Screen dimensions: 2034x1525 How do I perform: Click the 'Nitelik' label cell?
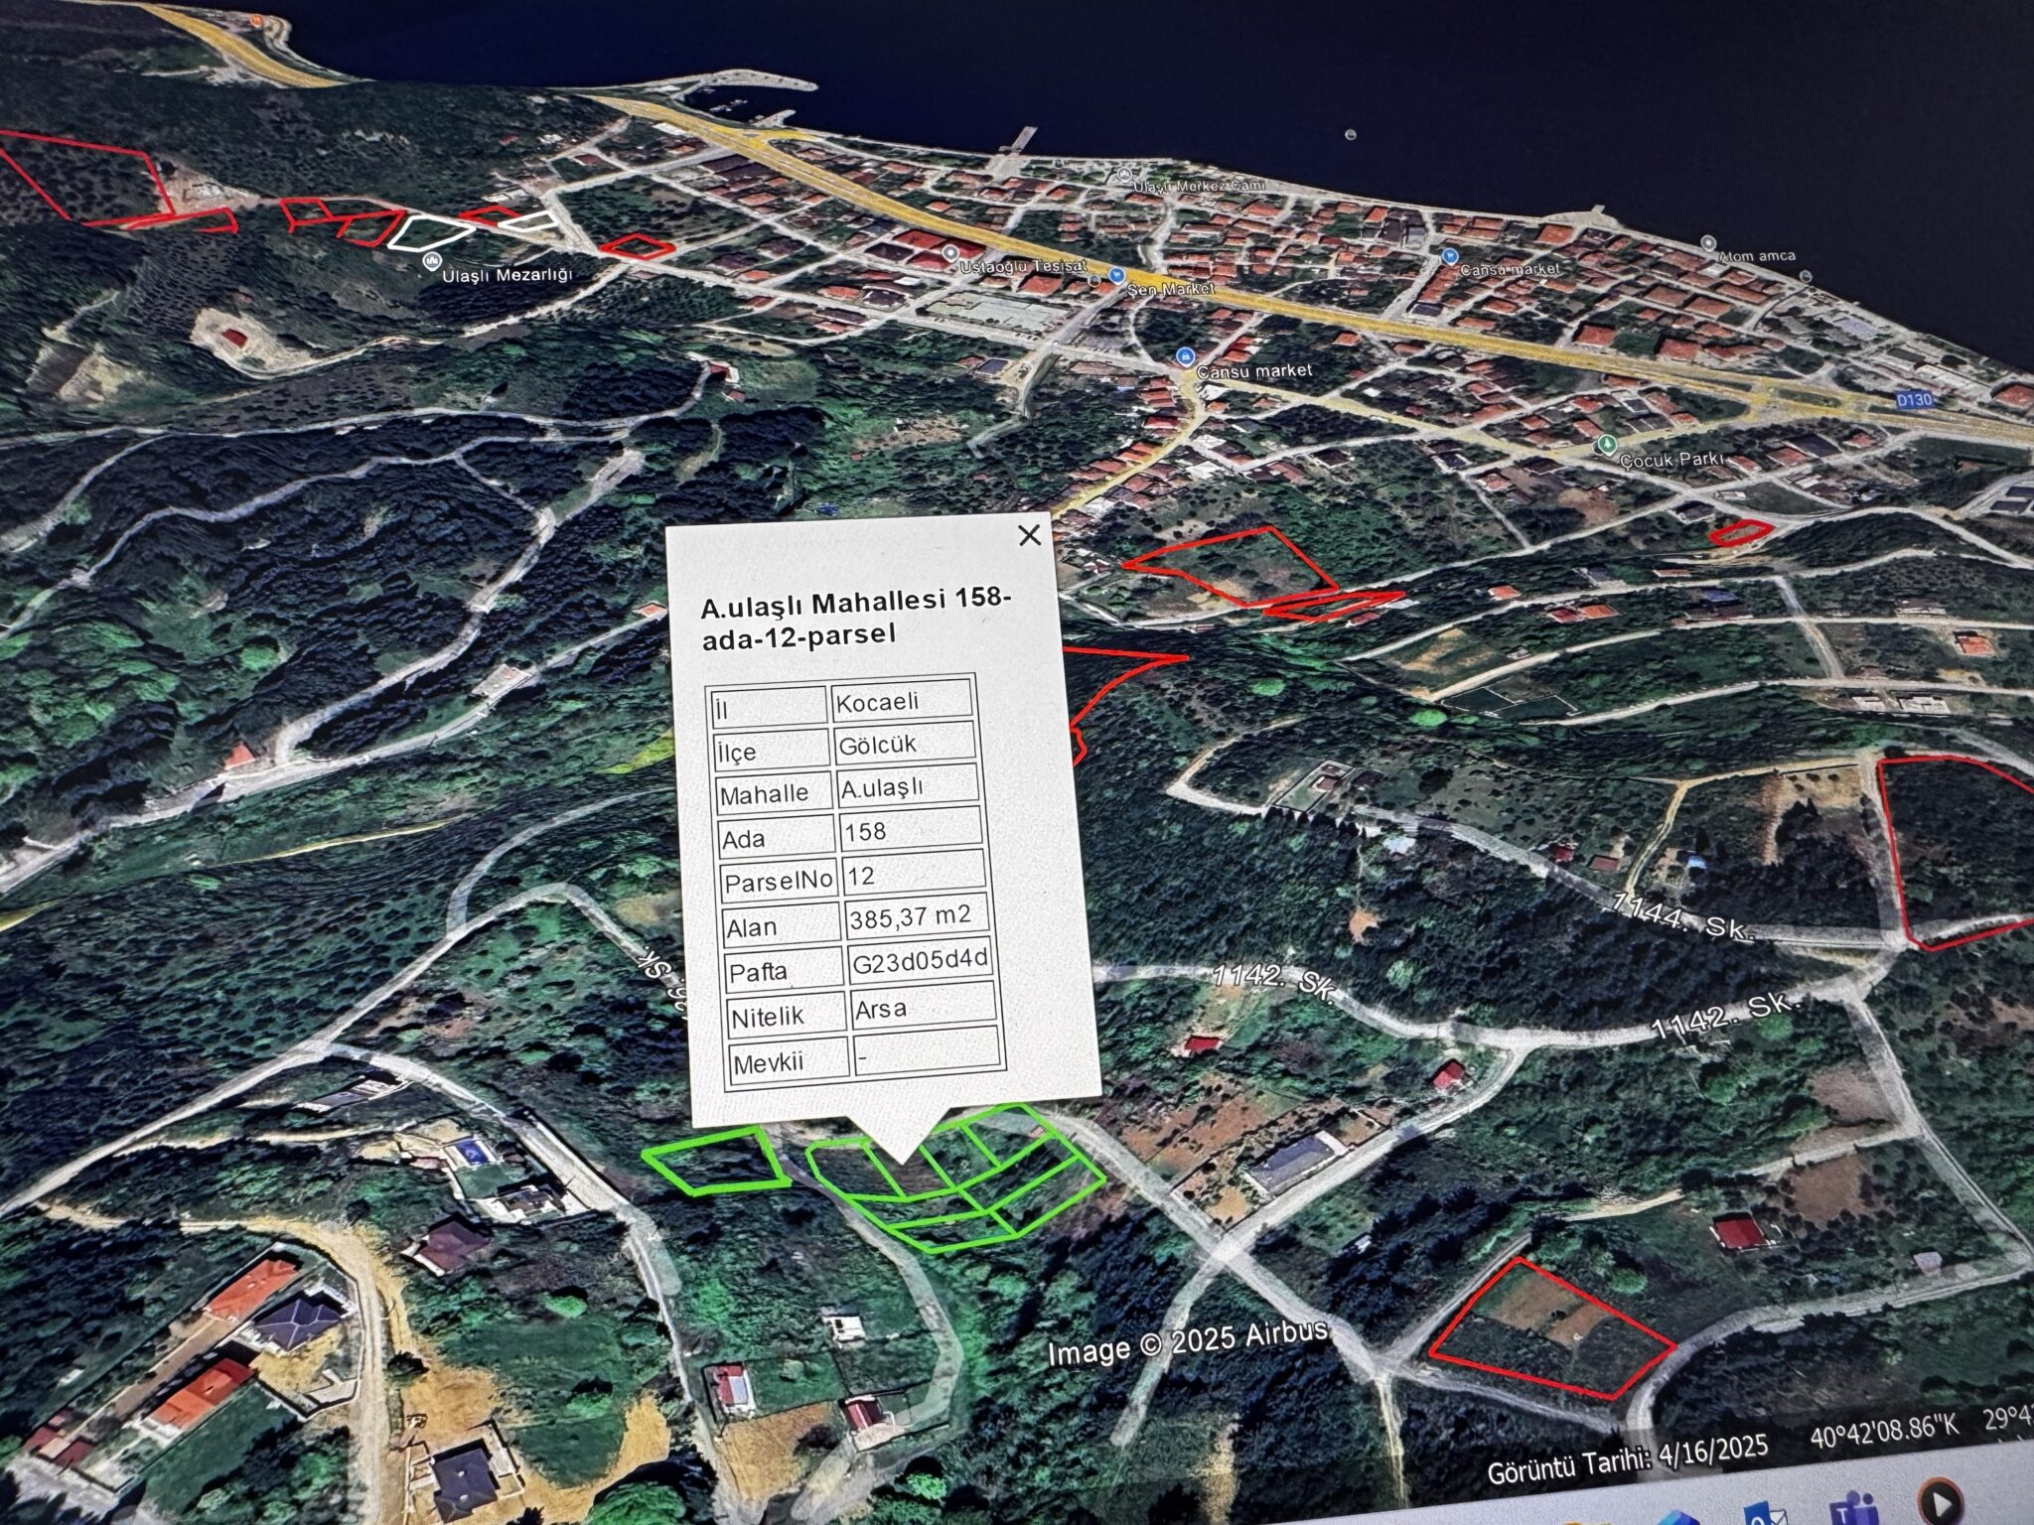787,1016
